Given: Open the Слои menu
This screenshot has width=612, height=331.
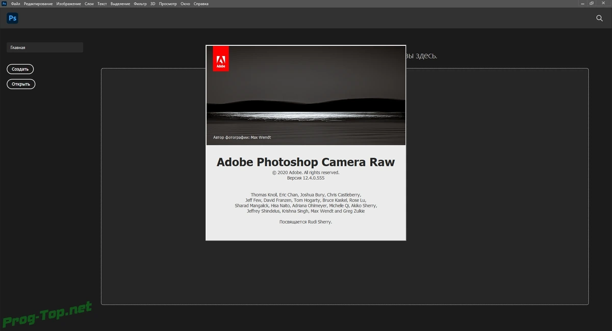Looking at the screenshot, I should [89, 4].
